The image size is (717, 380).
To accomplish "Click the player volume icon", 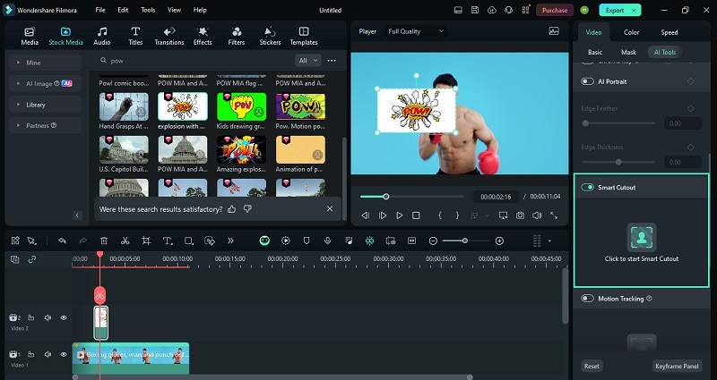I will point(537,215).
